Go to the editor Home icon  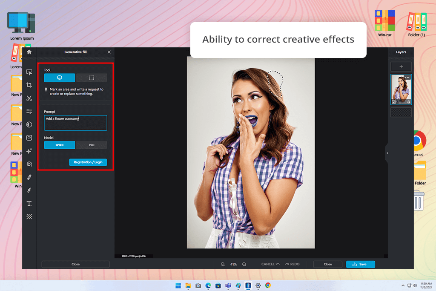click(29, 52)
